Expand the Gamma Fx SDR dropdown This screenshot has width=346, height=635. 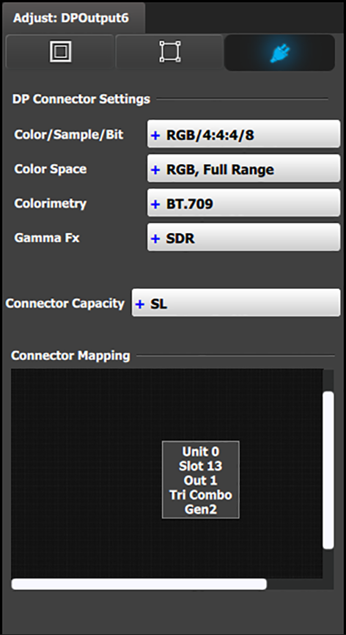tap(243, 238)
